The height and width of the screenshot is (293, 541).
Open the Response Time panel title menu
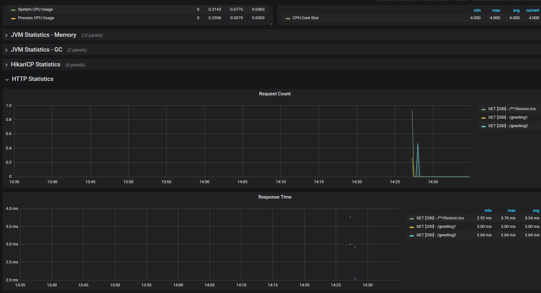coord(275,197)
